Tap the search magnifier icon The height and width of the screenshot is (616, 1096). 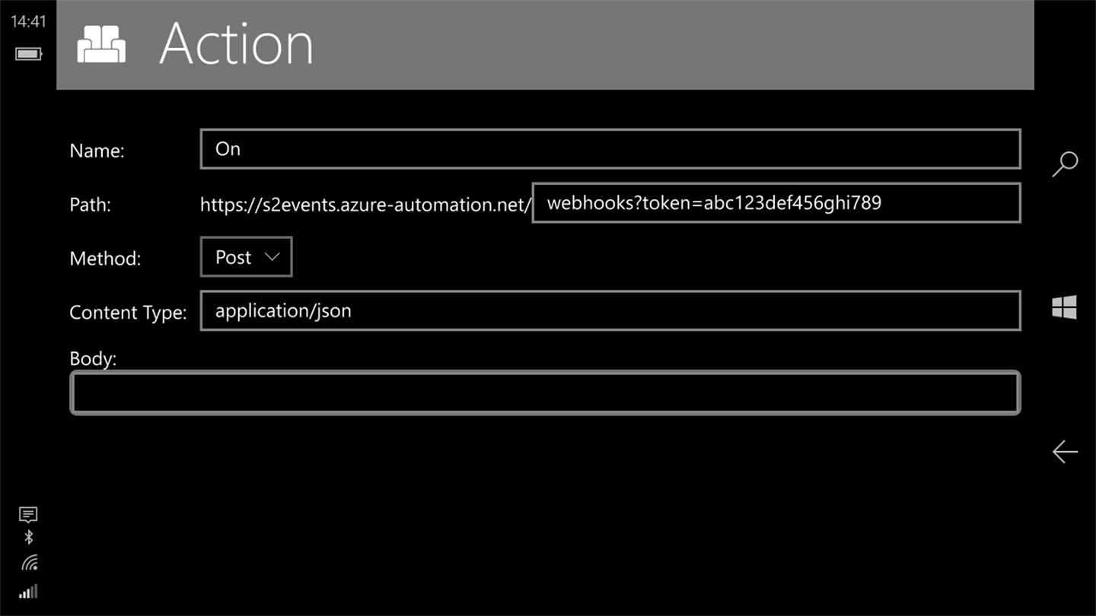[x=1065, y=164]
